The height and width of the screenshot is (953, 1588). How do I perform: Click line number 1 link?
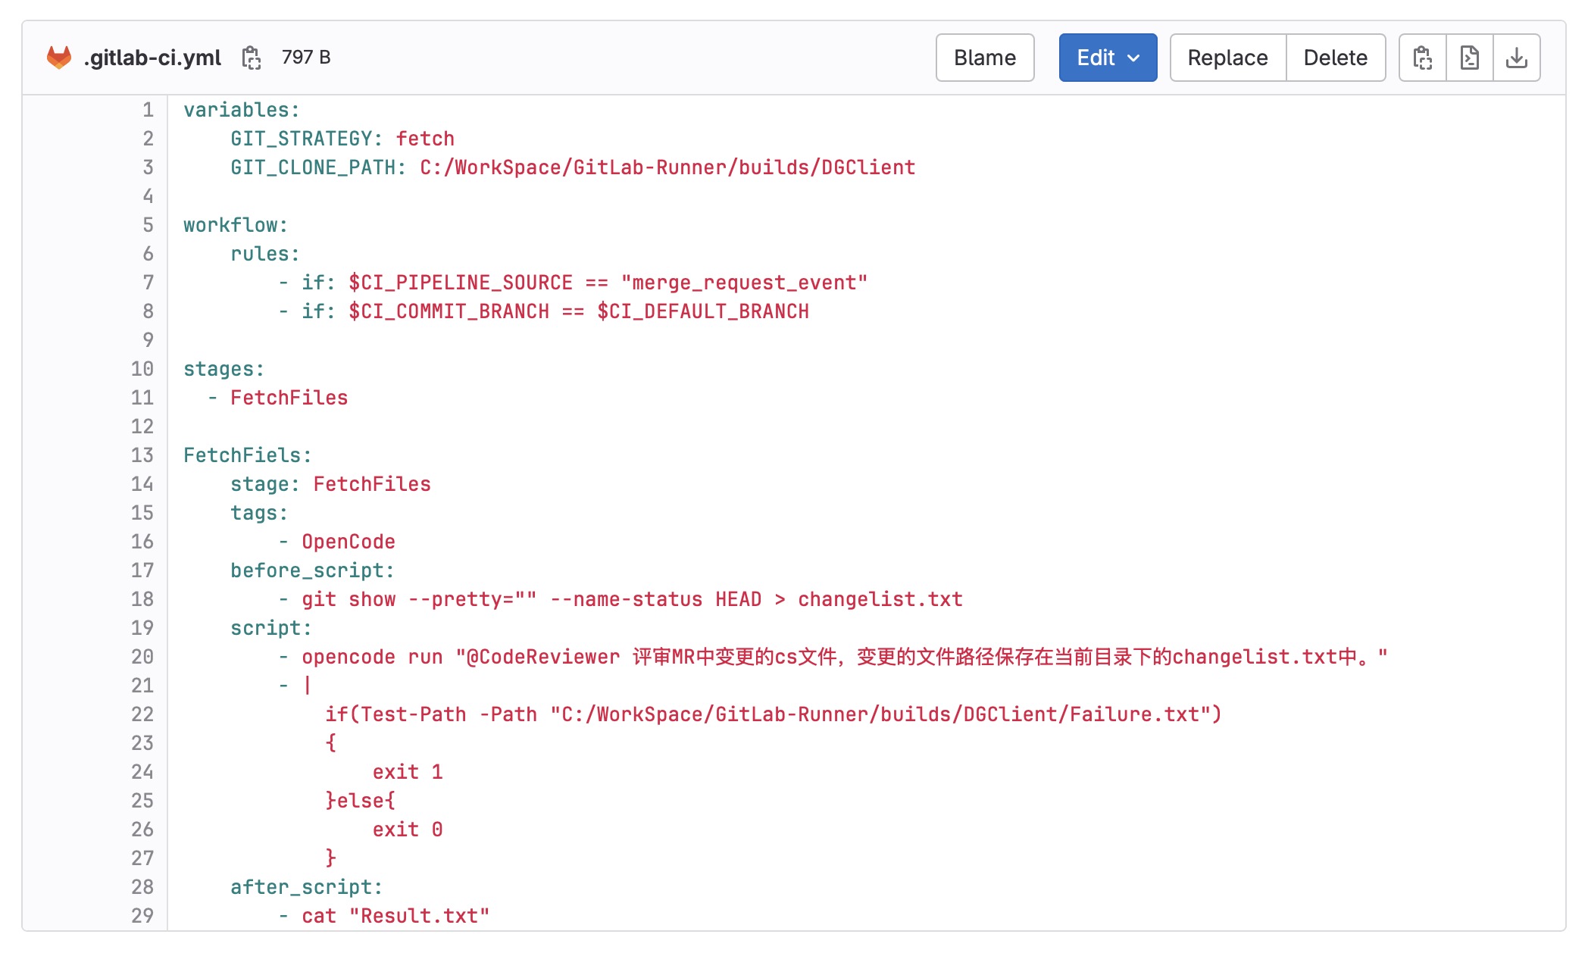[x=148, y=110]
